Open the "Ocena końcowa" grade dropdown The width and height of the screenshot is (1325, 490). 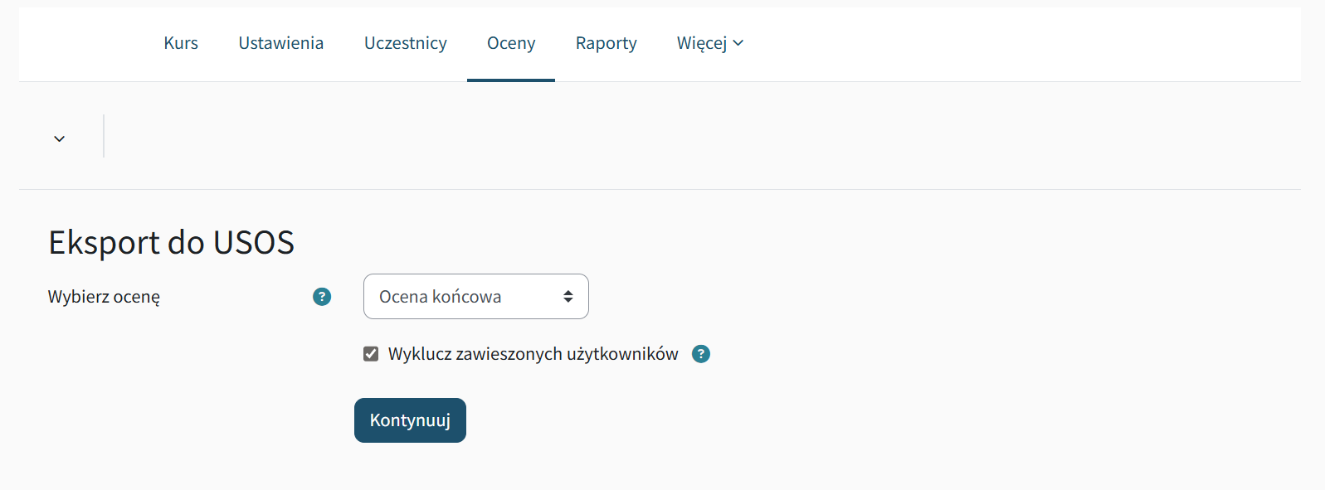(x=475, y=296)
